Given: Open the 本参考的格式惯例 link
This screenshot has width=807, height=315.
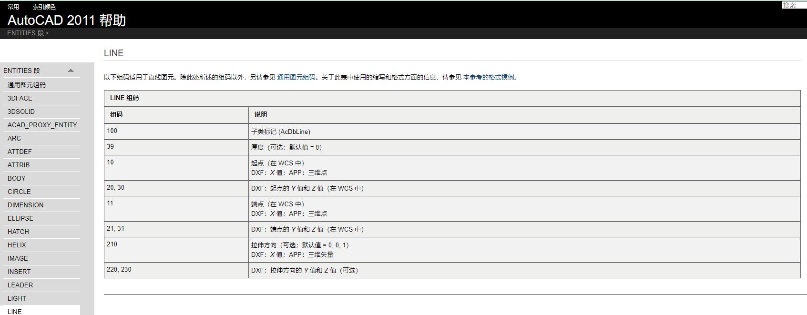Looking at the screenshot, I should coord(489,77).
